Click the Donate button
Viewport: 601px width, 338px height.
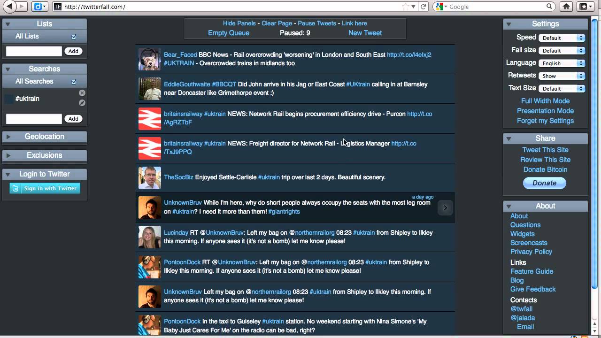[x=545, y=183]
